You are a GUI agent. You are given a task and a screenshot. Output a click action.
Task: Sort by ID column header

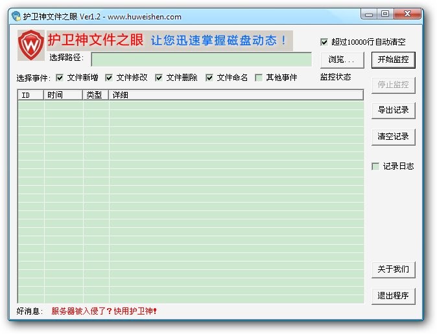coord(30,95)
